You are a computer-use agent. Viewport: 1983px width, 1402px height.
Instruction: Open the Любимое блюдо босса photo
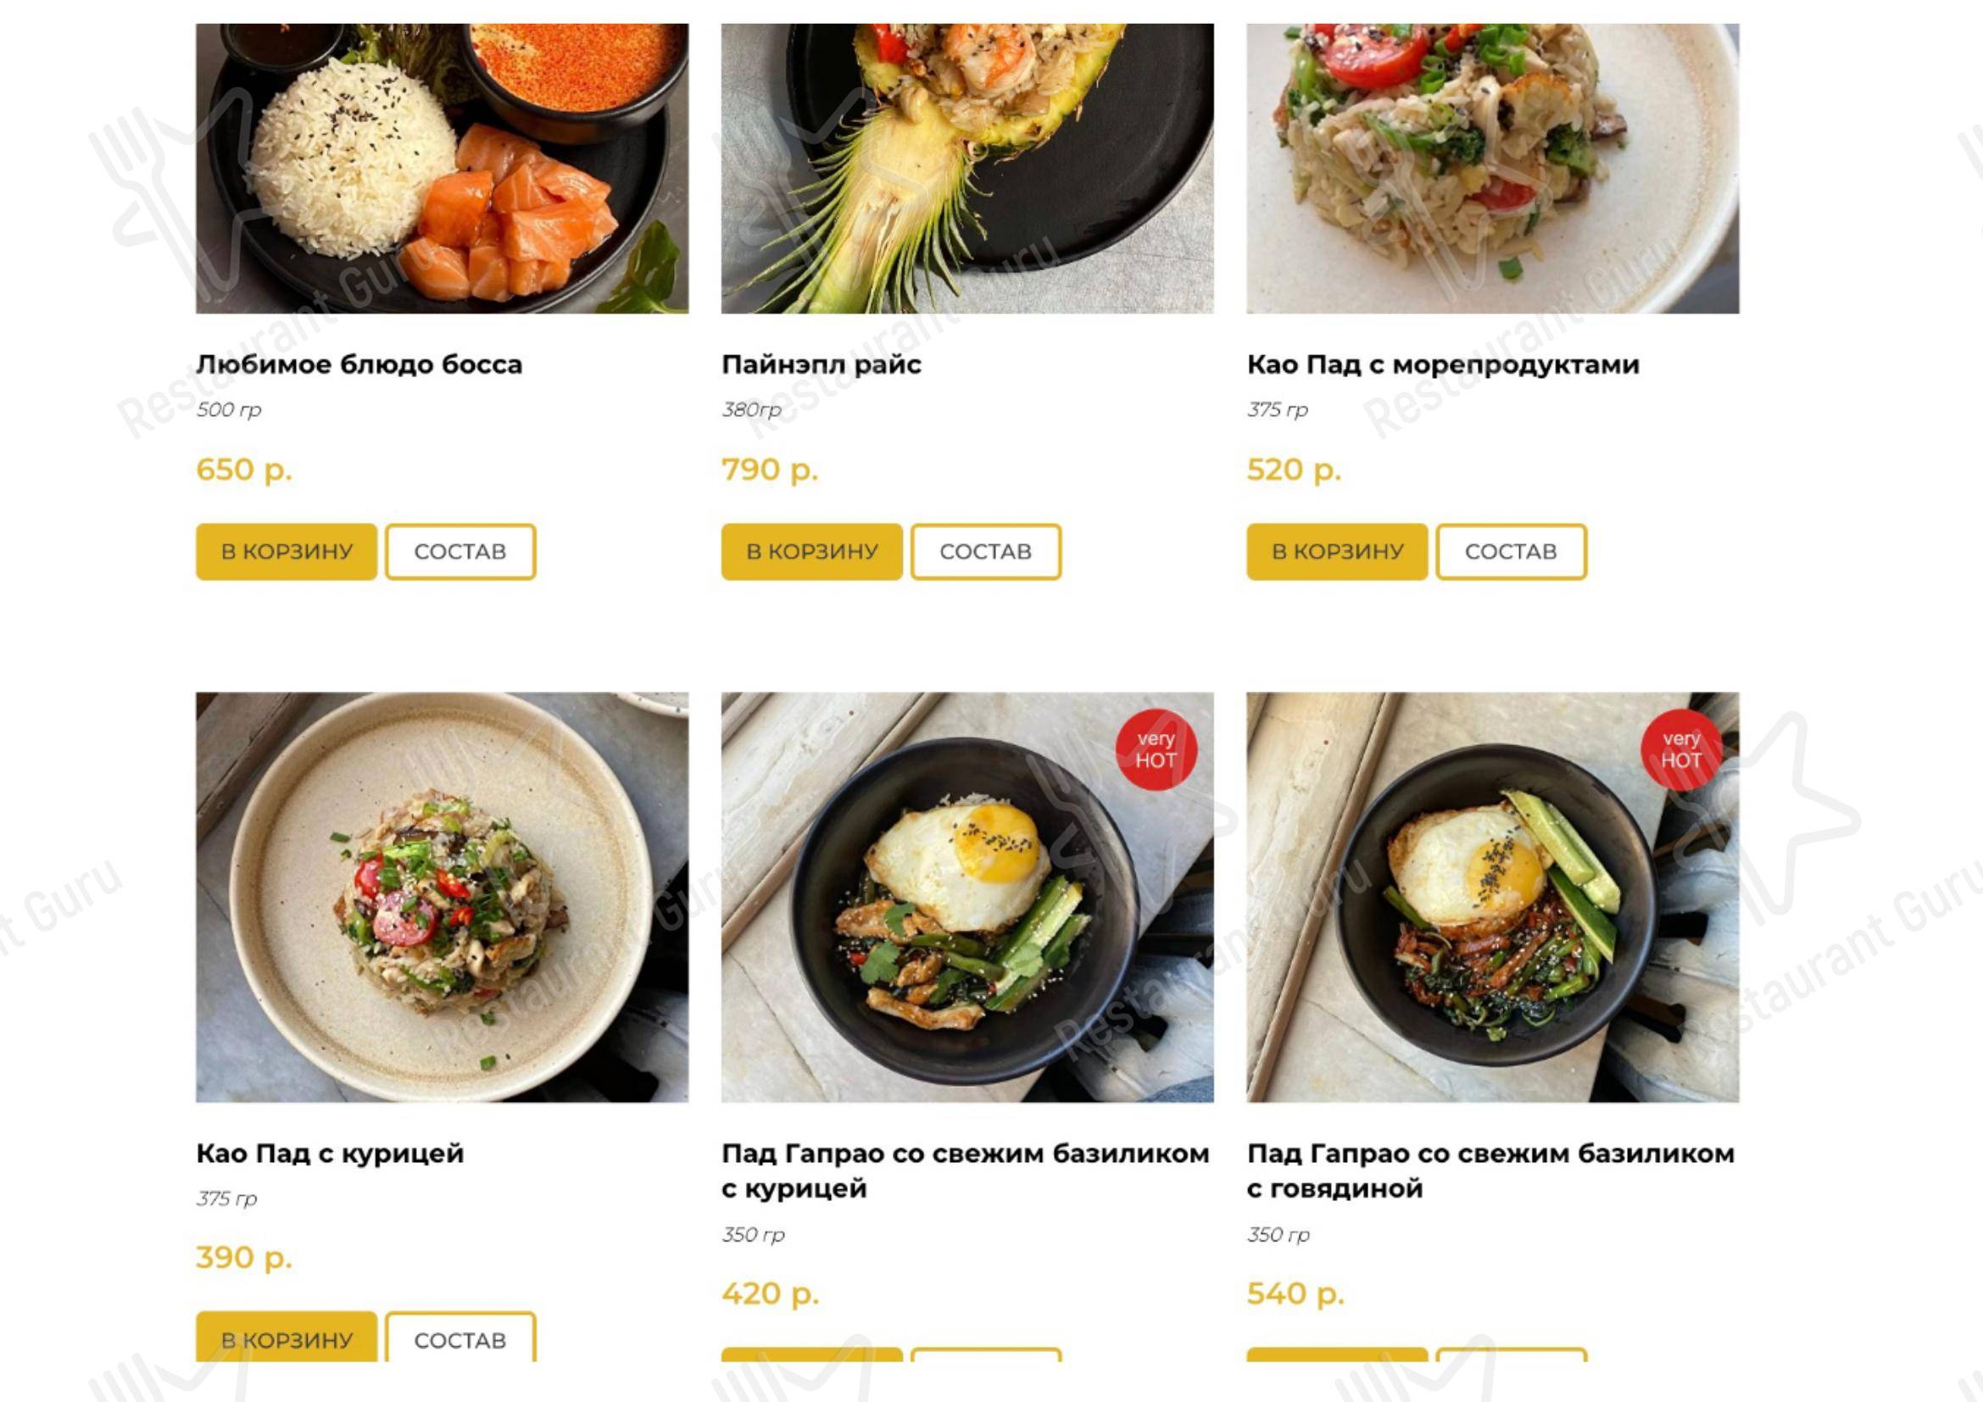(443, 169)
